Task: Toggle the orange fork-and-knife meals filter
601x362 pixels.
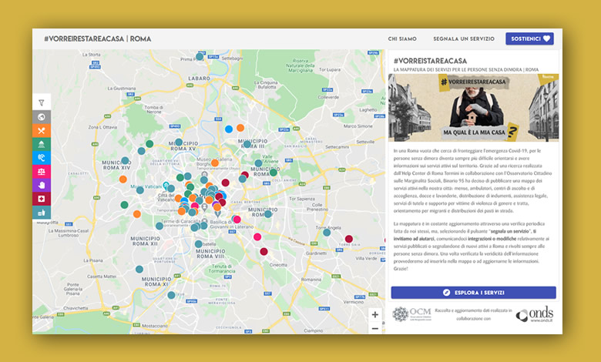Action: [x=42, y=131]
